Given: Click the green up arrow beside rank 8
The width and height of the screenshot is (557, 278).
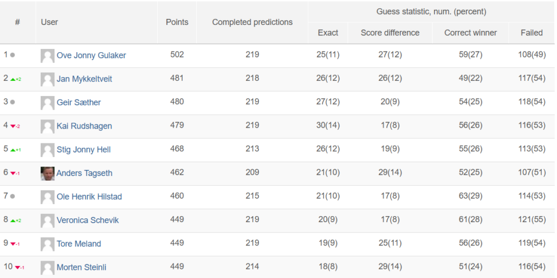Looking at the screenshot, I should (x=13, y=220).
